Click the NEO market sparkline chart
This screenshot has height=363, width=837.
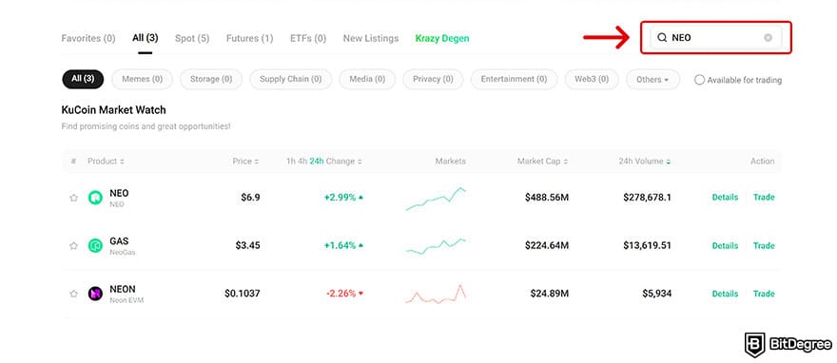coord(436,199)
